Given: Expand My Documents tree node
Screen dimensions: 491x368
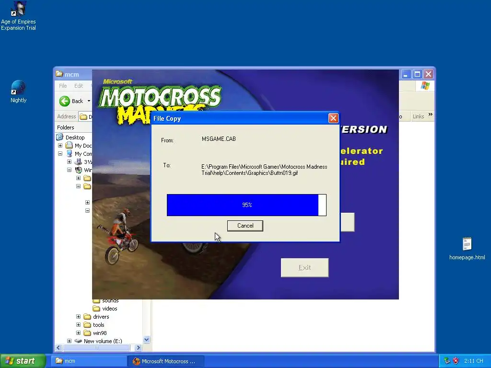Looking at the screenshot, I should coord(60,146).
